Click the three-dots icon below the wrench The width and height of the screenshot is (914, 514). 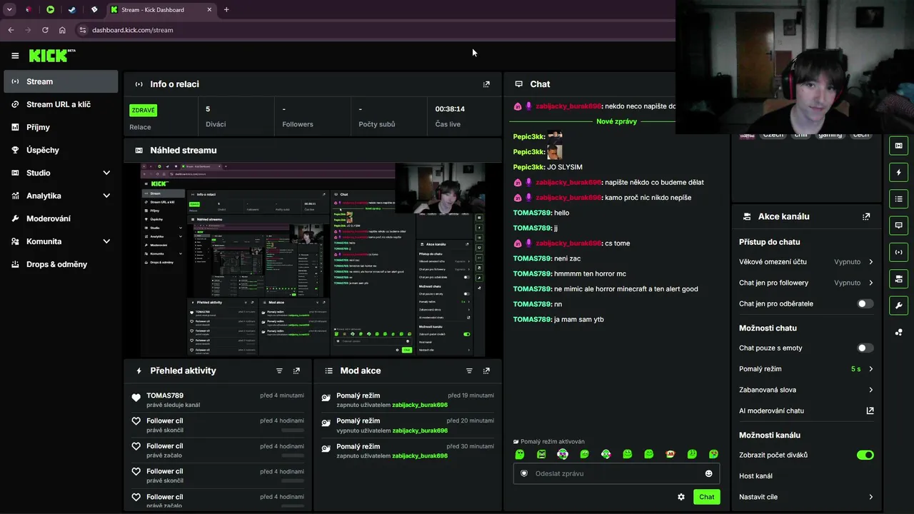pyautogui.click(x=898, y=332)
